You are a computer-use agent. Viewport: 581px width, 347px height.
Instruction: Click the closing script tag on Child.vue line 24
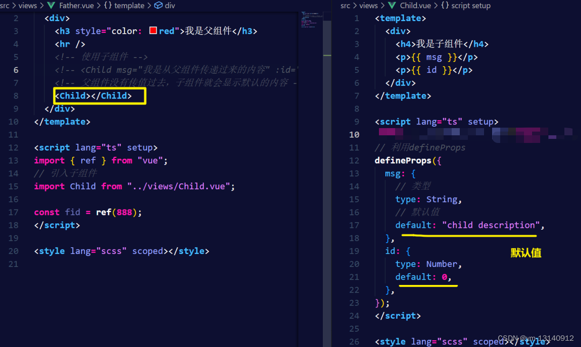(398, 316)
